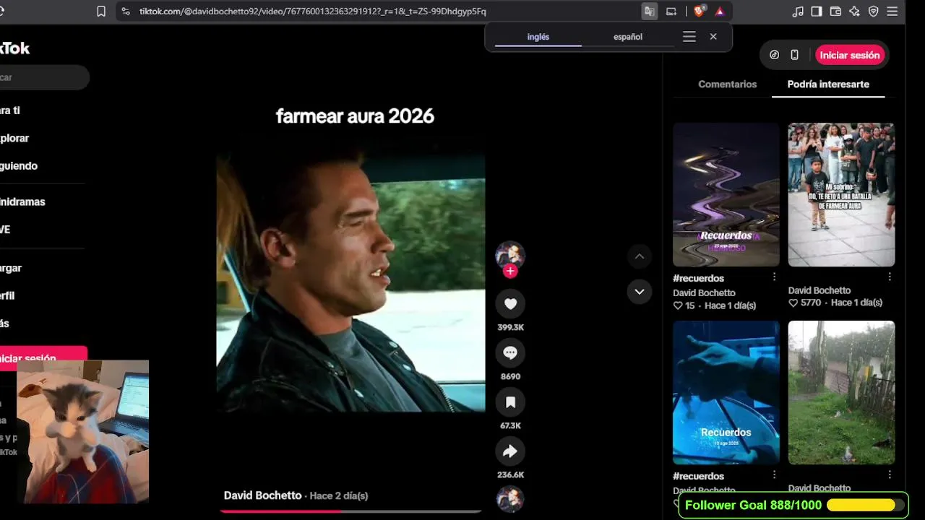
Task: Follow the creator with the red plus
Action: (510, 271)
